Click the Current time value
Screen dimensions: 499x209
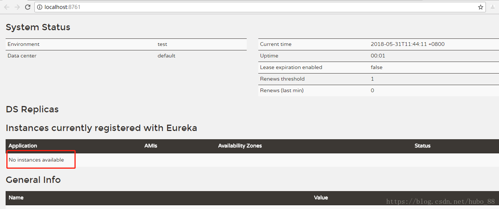408,44
